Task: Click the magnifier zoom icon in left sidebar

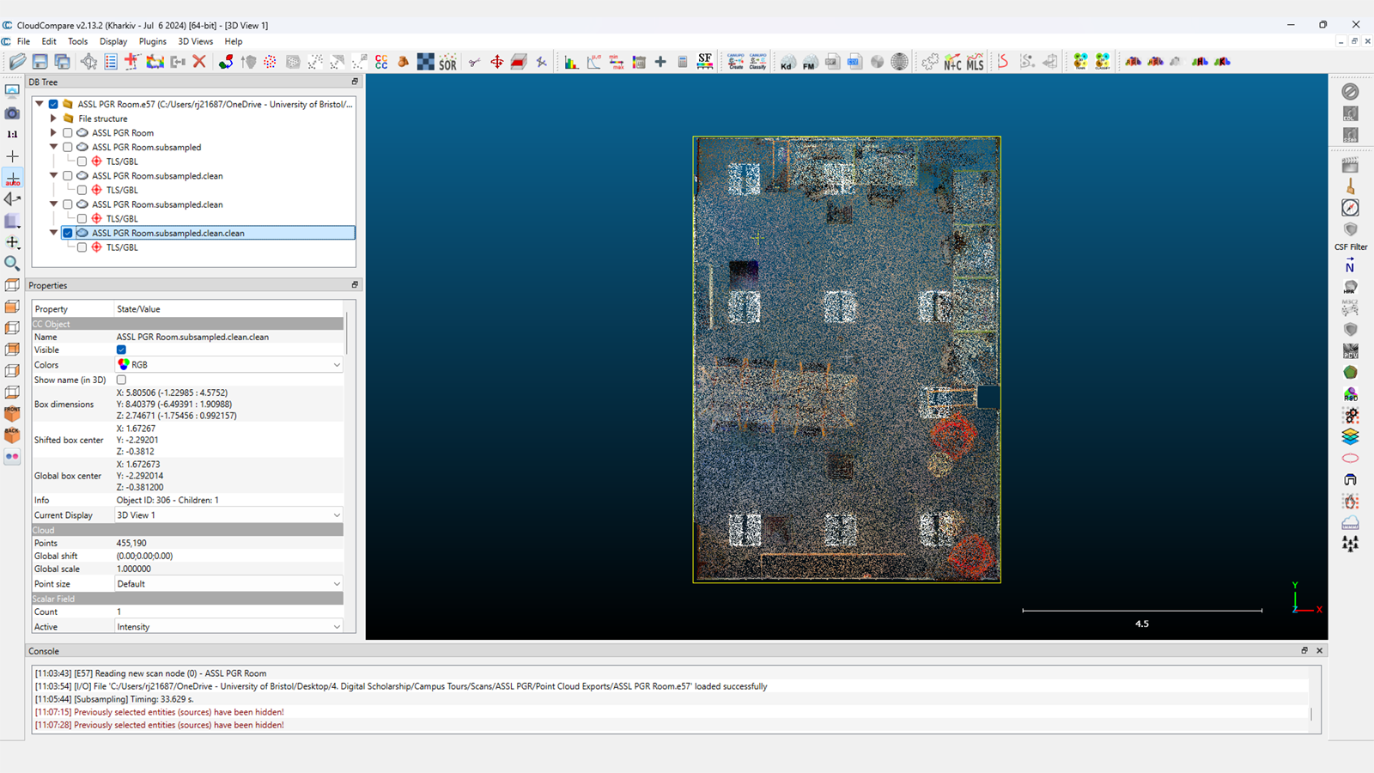Action: [x=12, y=264]
